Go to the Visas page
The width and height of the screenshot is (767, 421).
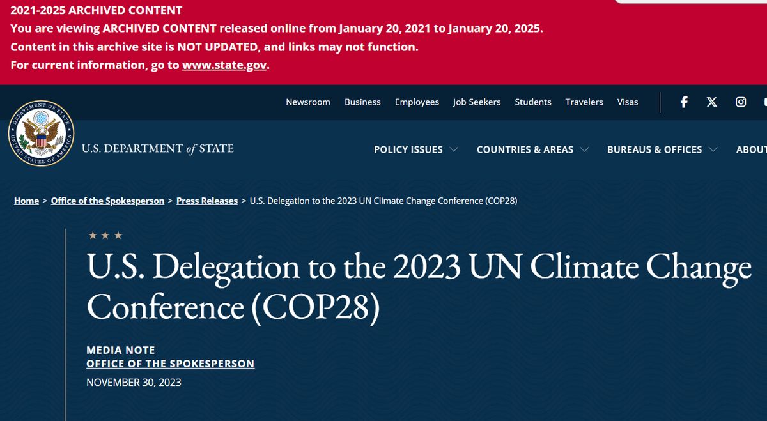tap(628, 102)
